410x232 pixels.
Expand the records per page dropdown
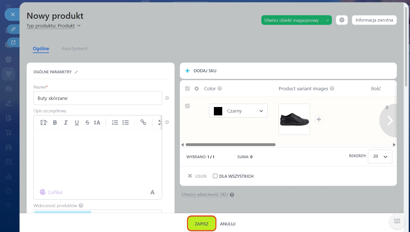pyautogui.click(x=380, y=156)
